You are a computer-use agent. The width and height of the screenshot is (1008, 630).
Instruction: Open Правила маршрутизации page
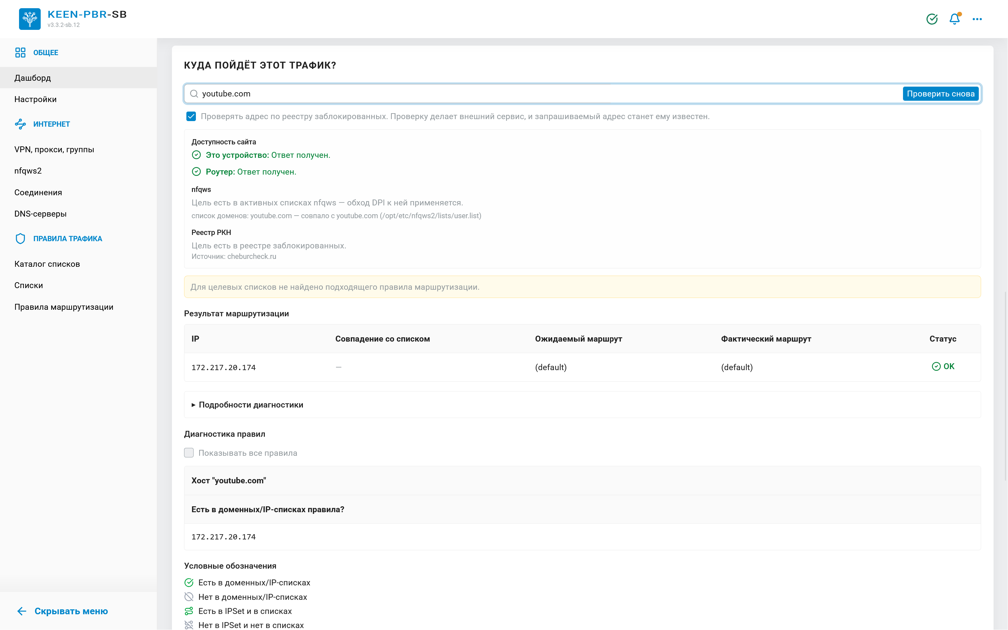point(78,307)
